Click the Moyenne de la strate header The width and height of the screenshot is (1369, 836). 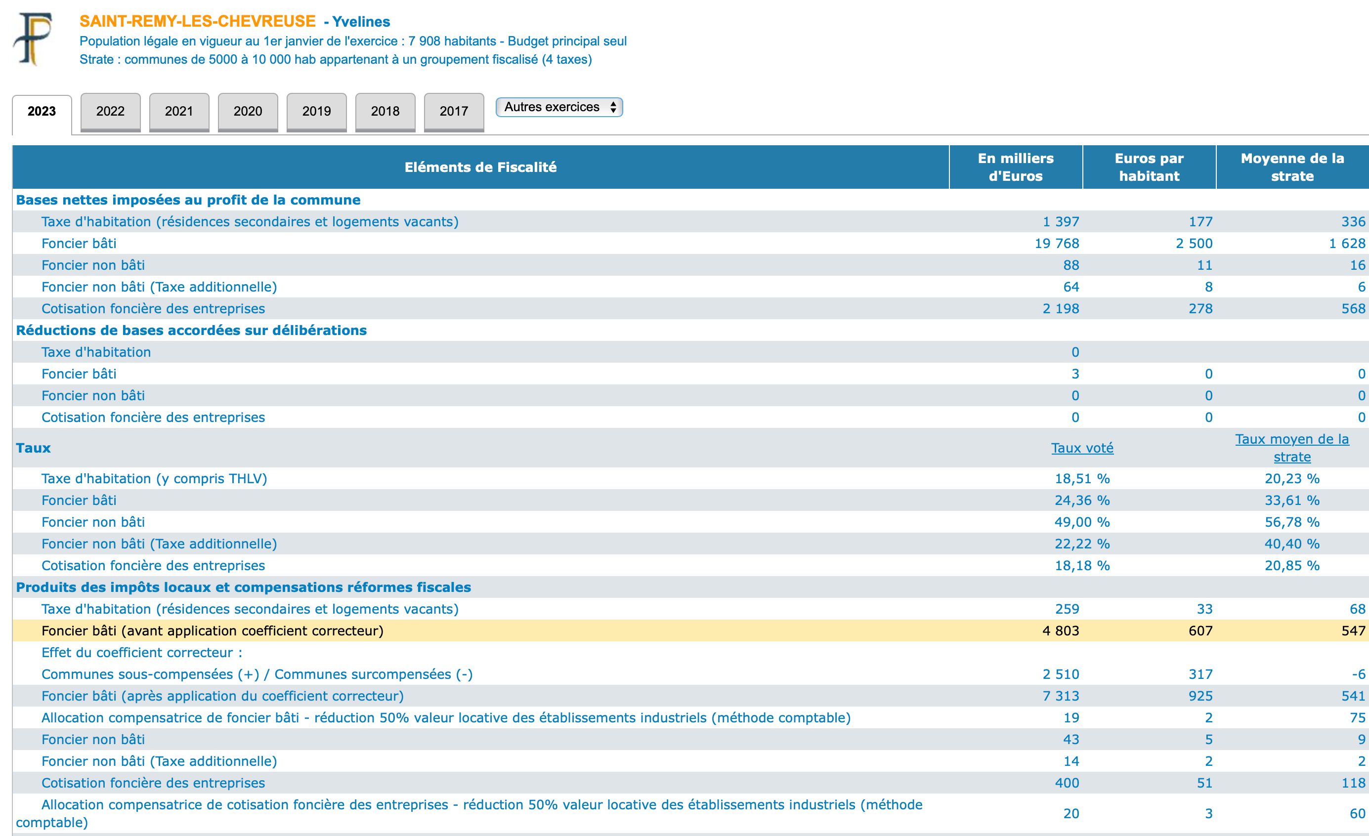pos(1292,167)
